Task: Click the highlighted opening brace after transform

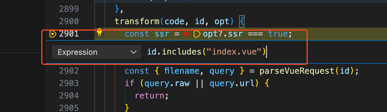Action: [242, 22]
